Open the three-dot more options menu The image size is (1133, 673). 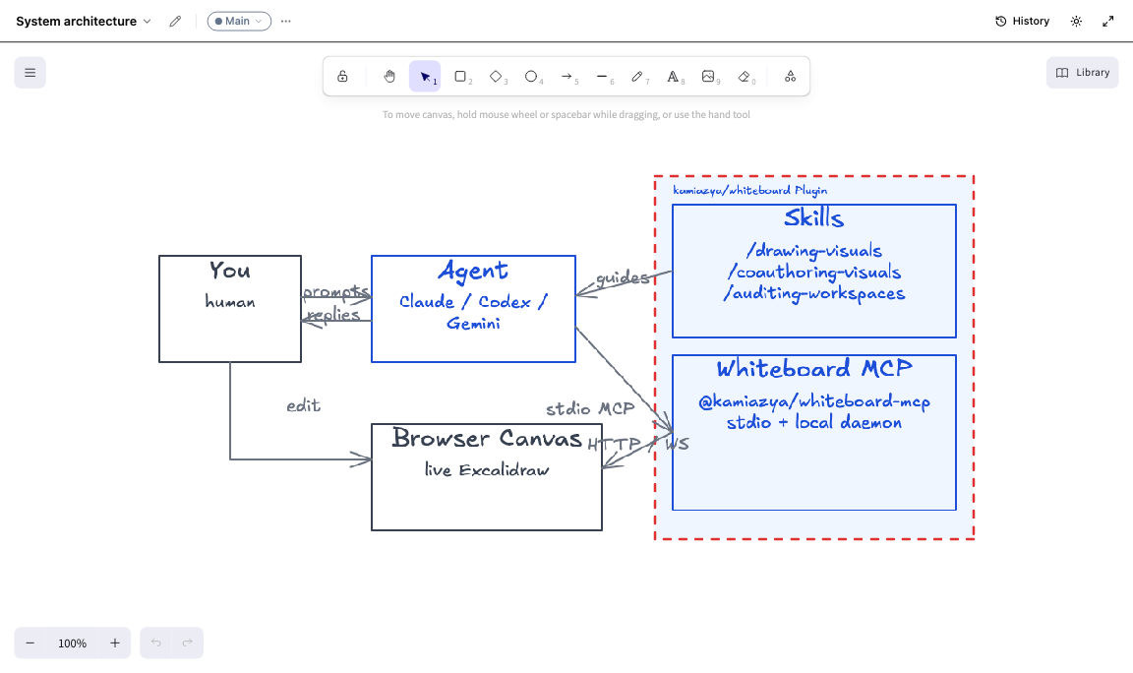[286, 21]
